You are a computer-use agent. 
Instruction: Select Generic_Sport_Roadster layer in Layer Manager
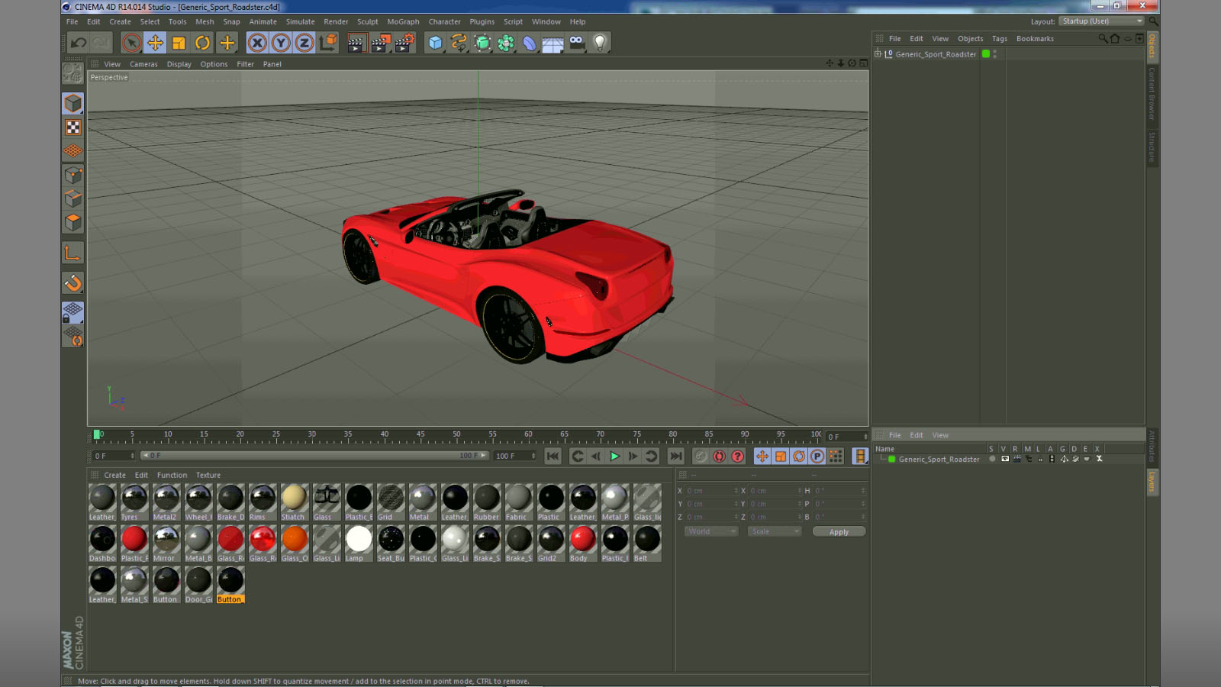click(x=939, y=460)
